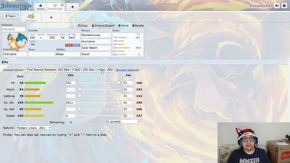Viewport: 290px width, 163px height.
Task: Edit the Speed EV value box
Action: click(x=71, y=116)
